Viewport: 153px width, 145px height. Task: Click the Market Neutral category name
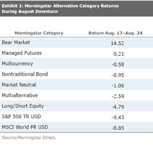coord(19,85)
